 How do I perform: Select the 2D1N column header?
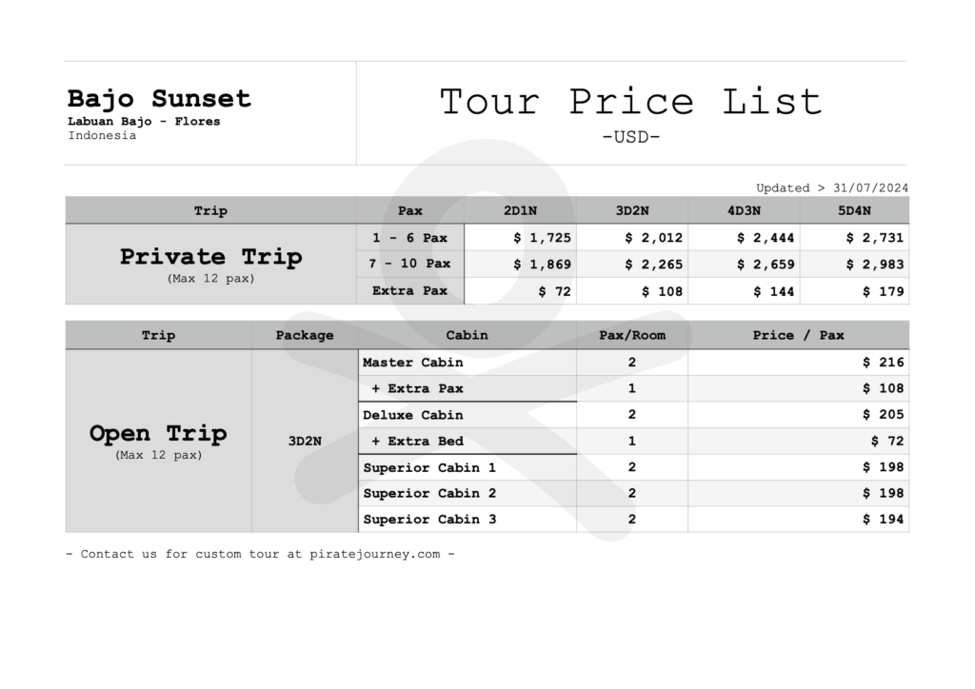click(x=521, y=210)
